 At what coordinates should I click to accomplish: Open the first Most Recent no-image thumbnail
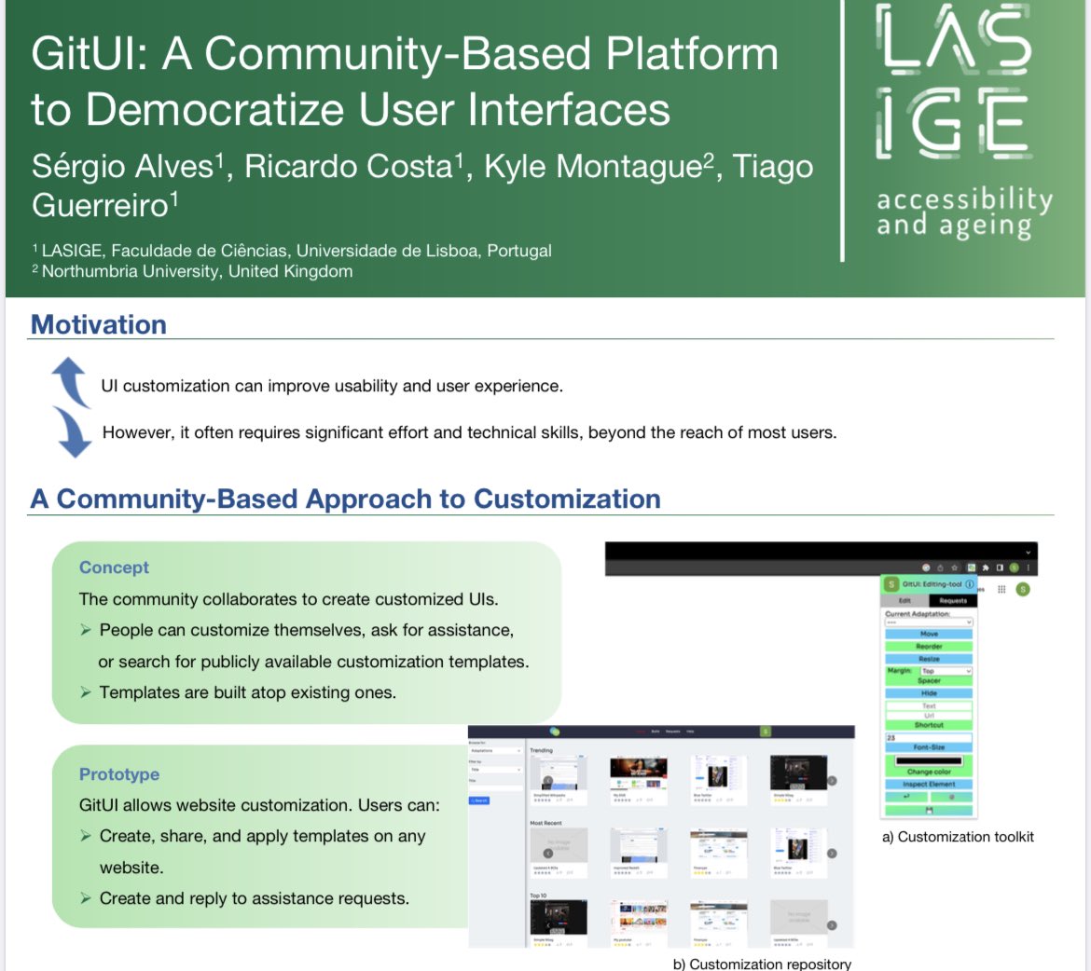coord(559,845)
